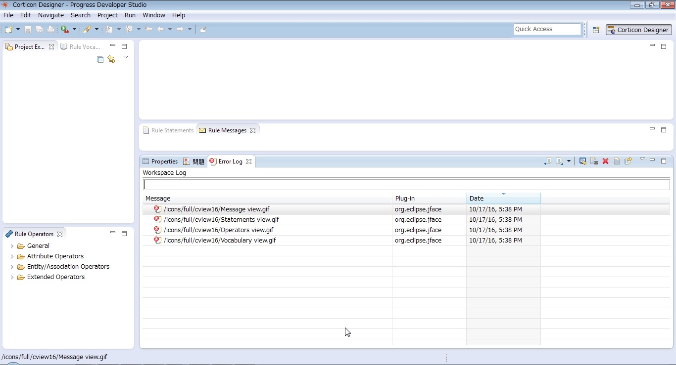Image resolution: width=676 pixels, height=365 pixels.
Task: Select the Corticon Designer perspective button
Action: pyautogui.click(x=639, y=30)
